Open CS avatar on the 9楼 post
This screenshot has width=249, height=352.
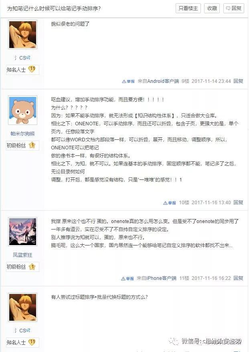22,34
